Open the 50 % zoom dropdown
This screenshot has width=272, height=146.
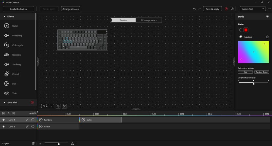(48, 106)
